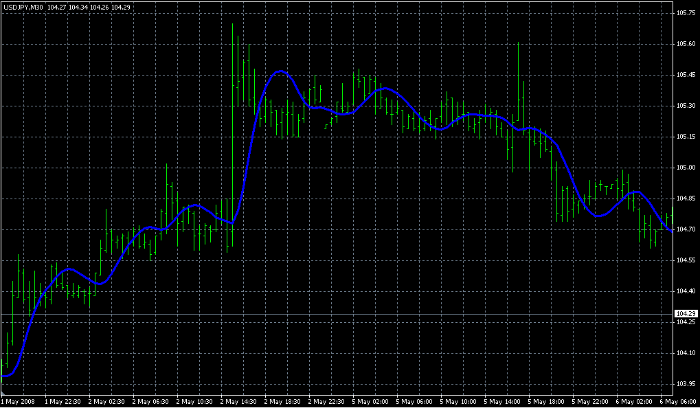
Task: Click the 5 May 02:00 time label
Action: [x=370, y=402]
